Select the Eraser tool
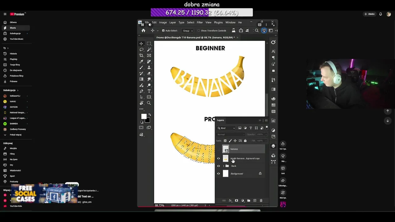This screenshot has width=395, height=222. (x=149, y=73)
